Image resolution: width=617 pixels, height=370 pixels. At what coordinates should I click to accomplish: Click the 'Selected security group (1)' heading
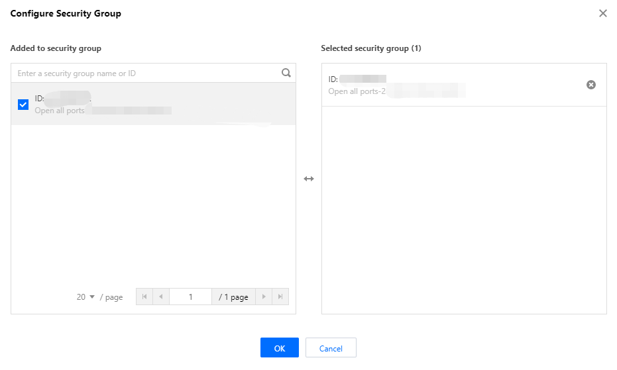[371, 48]
